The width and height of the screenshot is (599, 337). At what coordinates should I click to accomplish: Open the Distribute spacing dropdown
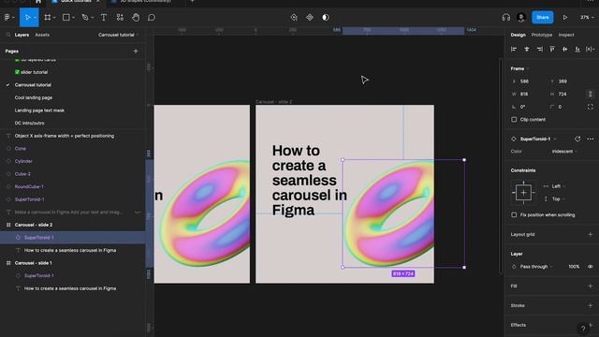pyautogui.click(x=591, y=49)
